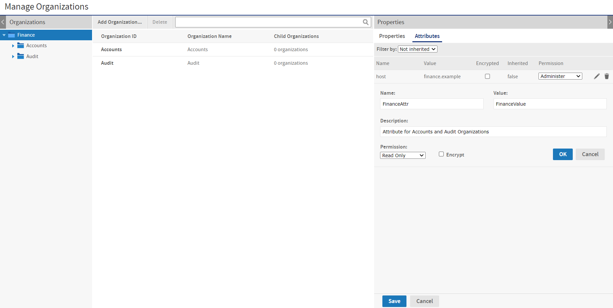This screenshot has width=613, height=308.
Task: Click the Name field containing FinanceAttr
Action: point(432,104)
